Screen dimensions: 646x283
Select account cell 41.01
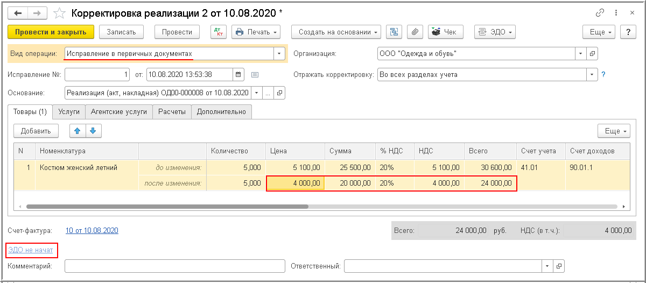pyautogui.click(x=540, y=167)
